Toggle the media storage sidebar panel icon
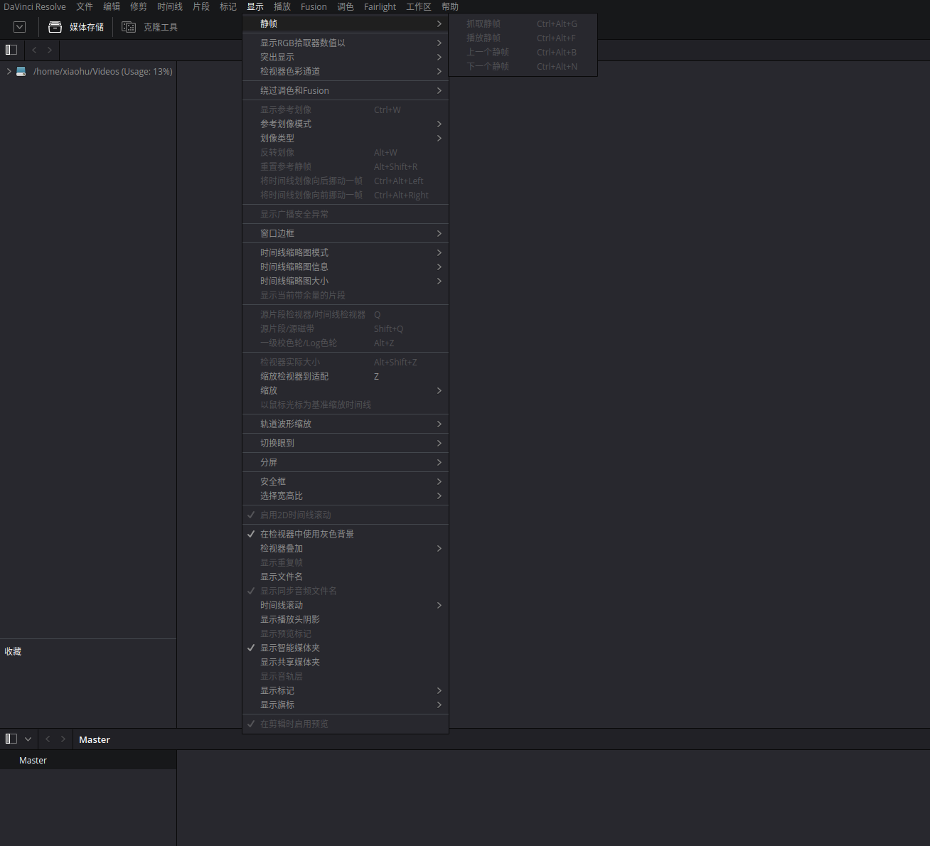The image size is (930, 846). 11,50
